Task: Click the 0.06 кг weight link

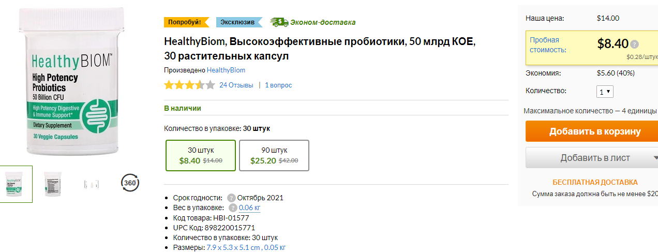Action: coord(249,207)
